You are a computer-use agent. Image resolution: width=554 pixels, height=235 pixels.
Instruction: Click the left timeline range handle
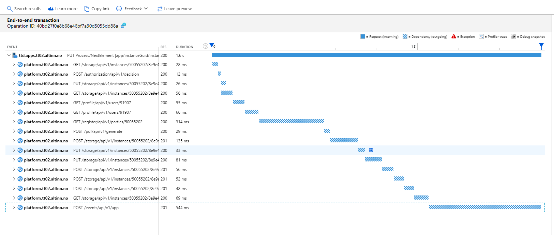click(212, 46)
